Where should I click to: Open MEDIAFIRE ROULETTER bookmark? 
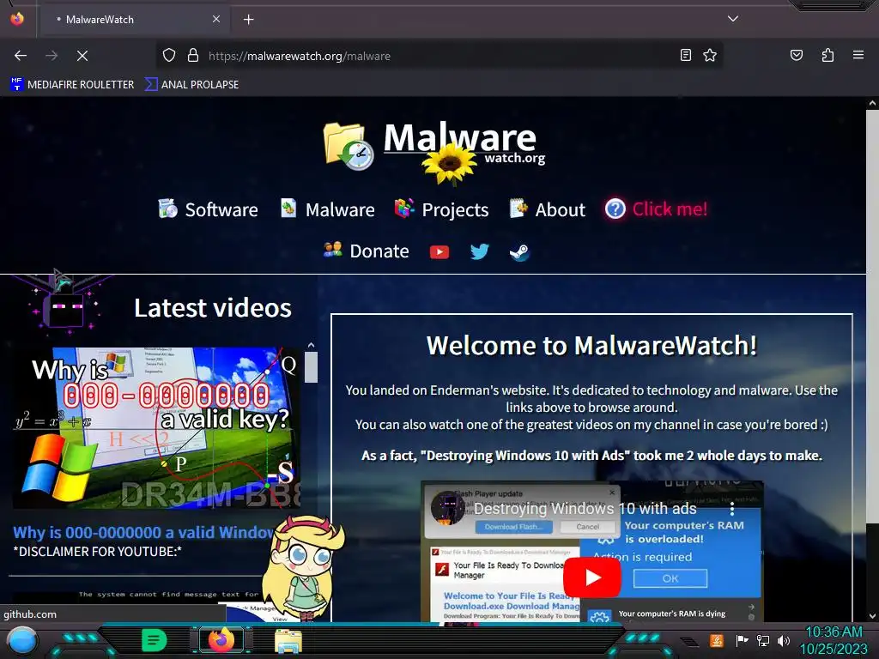72,85
